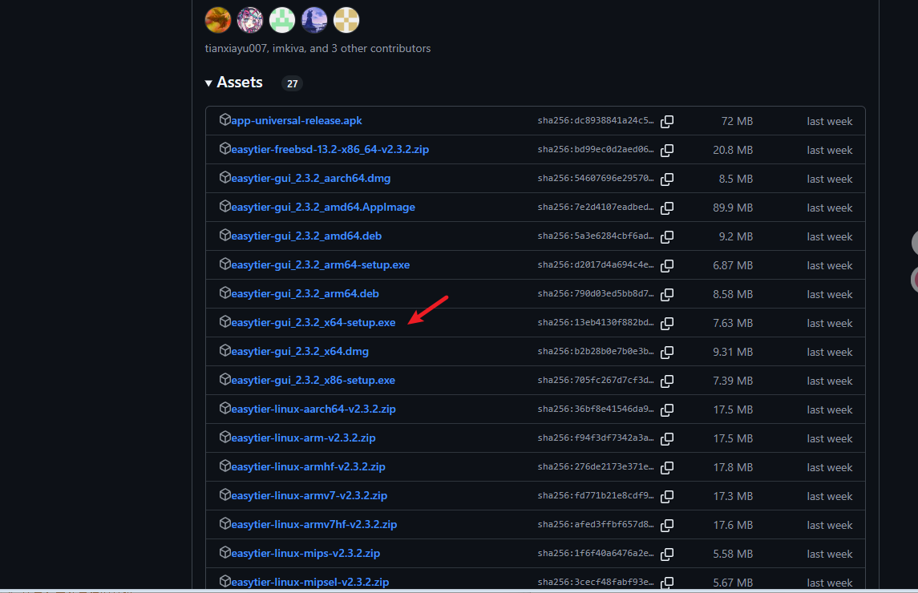The image size is (918, 593).
Task: Copy hash for easytier-gui_2.3.2_amd64.AppImage
Action: (667, 208)
